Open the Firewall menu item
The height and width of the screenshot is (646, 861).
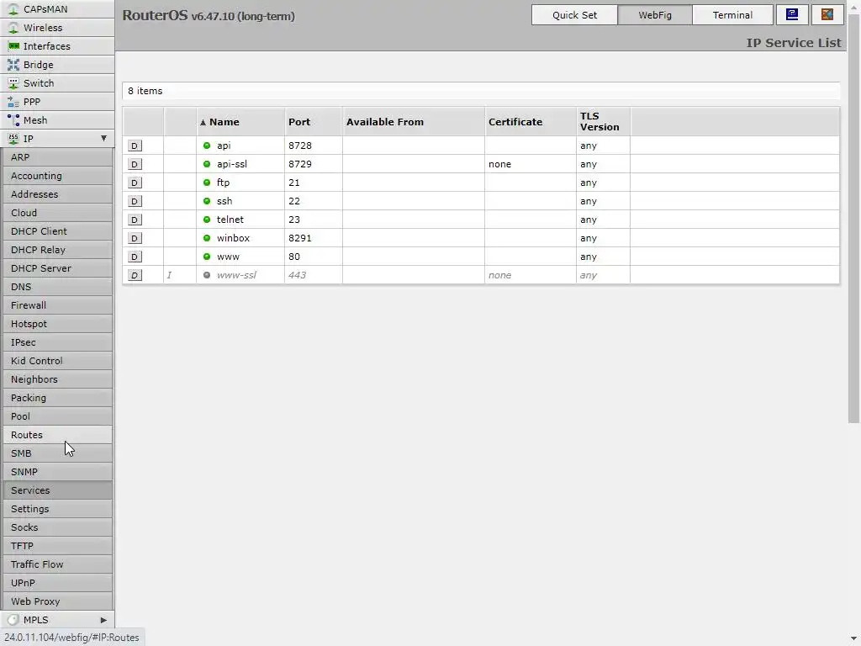(x=57, y=305)
